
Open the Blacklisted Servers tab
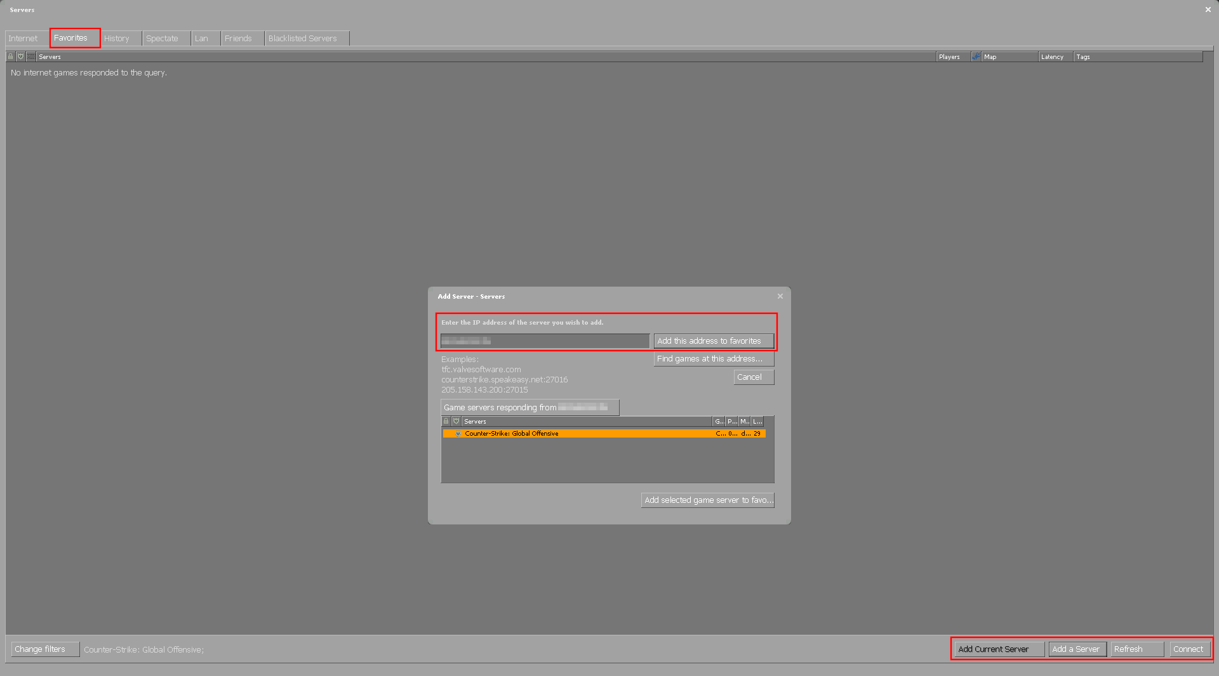pos(307,38)
